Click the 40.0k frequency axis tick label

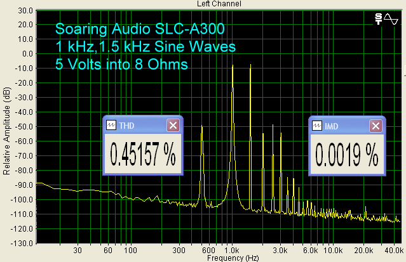[394, 251]
